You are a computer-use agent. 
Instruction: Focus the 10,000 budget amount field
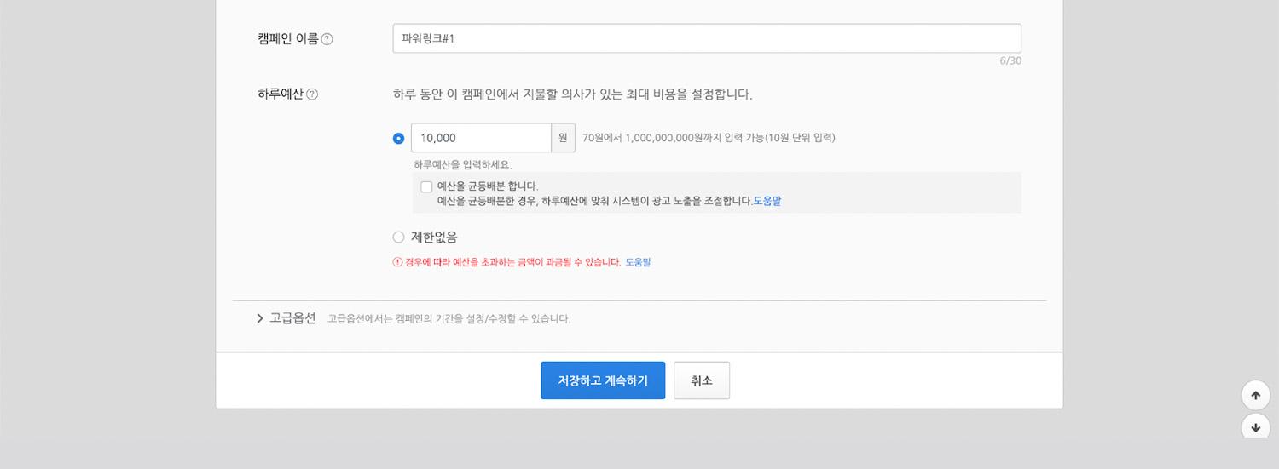pos(481,138)
